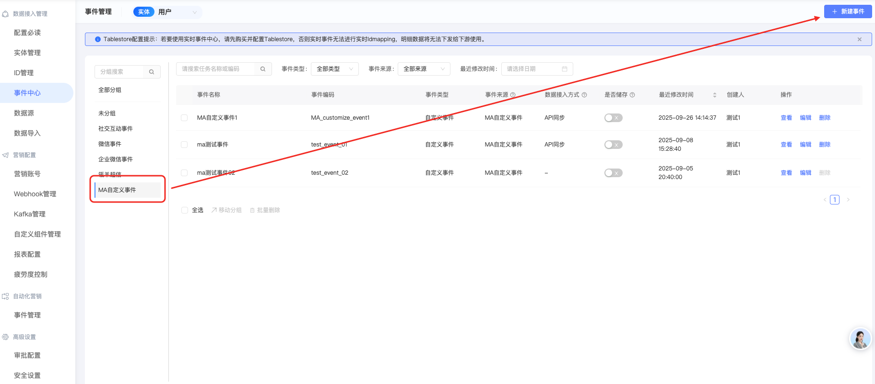Click the group search magnifier icon
The height and width of the screenshot is (384, 875).
152,72
